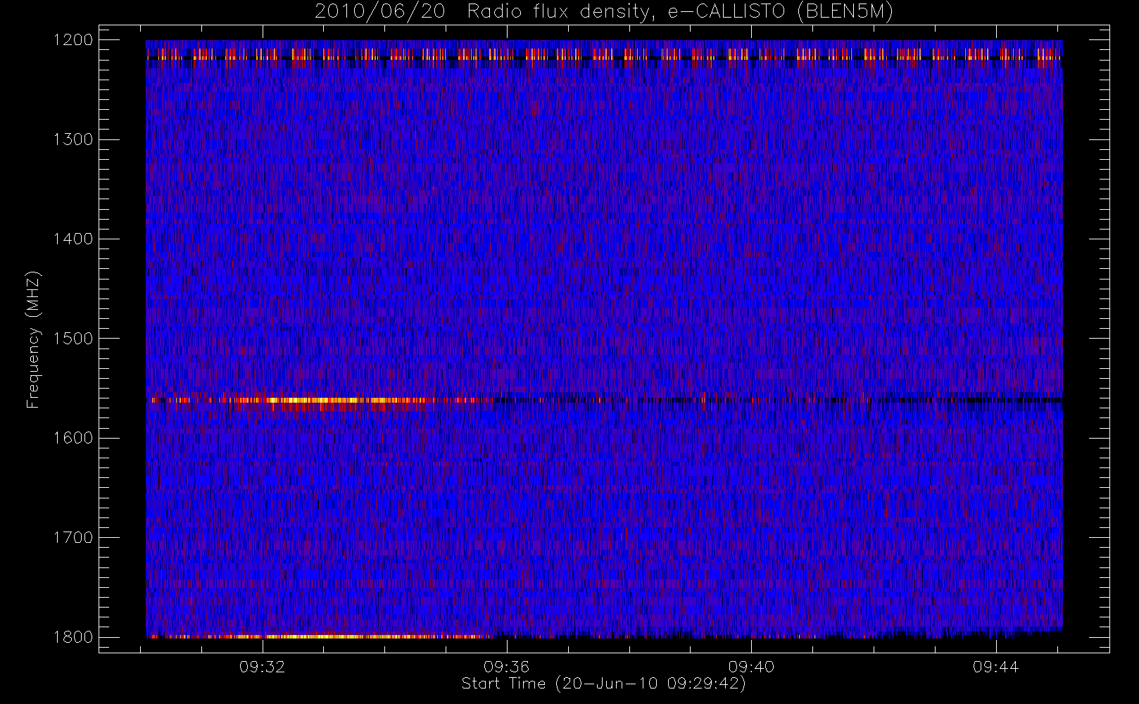Click the 1700 frequency tick label
This screenshot has height=704, width=1139.
(73, 537)
